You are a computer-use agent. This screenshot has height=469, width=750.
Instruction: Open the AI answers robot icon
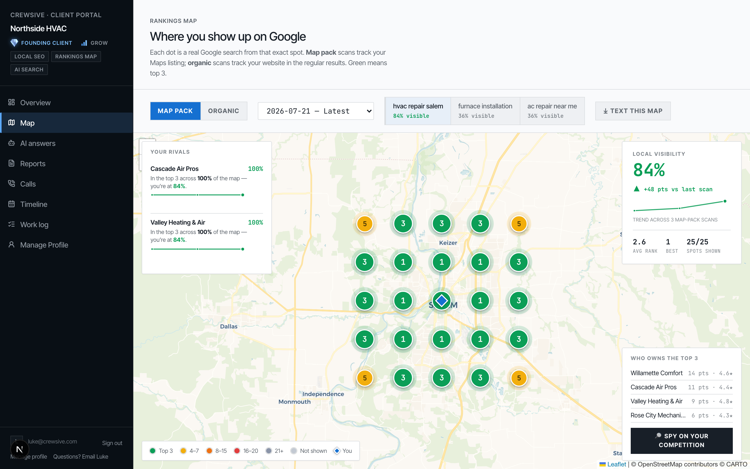11,143
